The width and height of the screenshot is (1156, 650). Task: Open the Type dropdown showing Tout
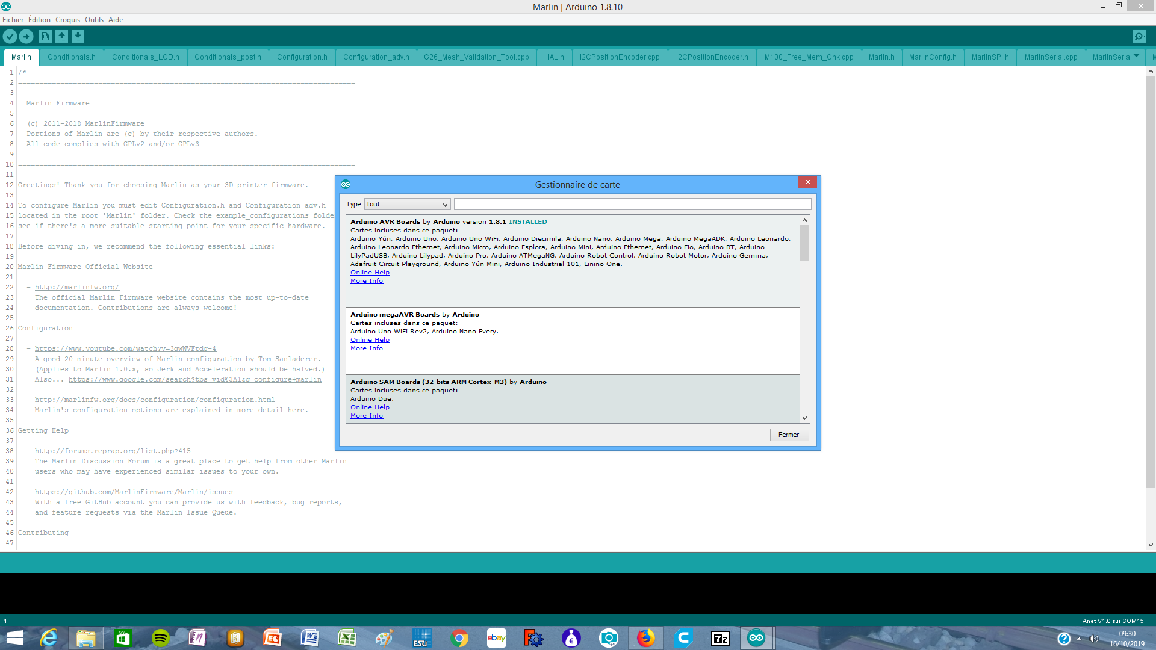pyautogui.click(x=407, y=205)
